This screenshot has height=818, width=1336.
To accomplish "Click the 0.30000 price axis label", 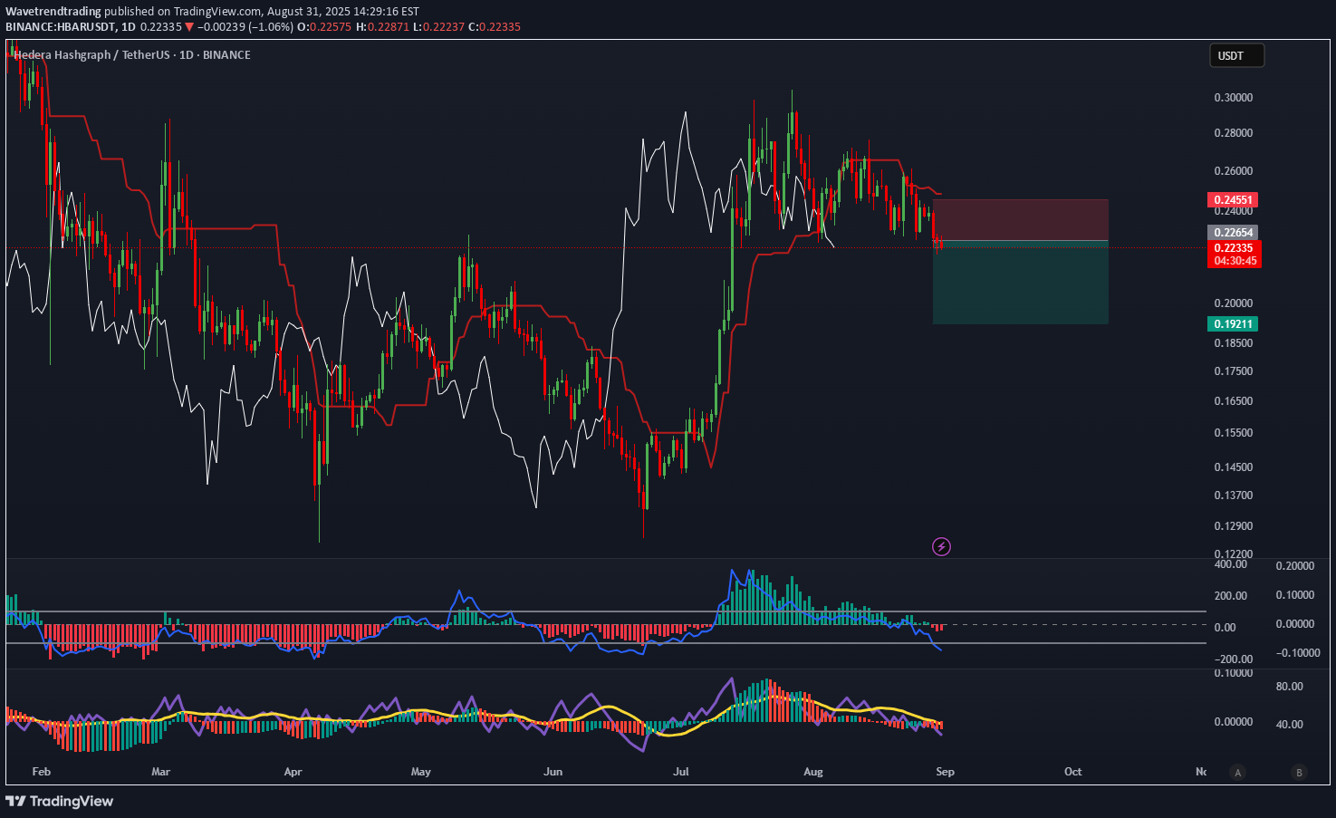I will click(1233, 98).
